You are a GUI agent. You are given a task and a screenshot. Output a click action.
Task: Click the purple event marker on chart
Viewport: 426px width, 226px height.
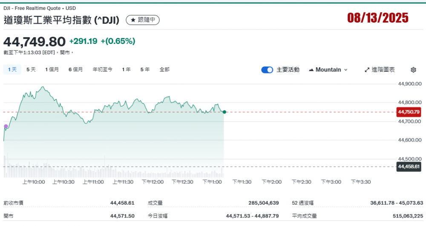[x=6, y=126]
